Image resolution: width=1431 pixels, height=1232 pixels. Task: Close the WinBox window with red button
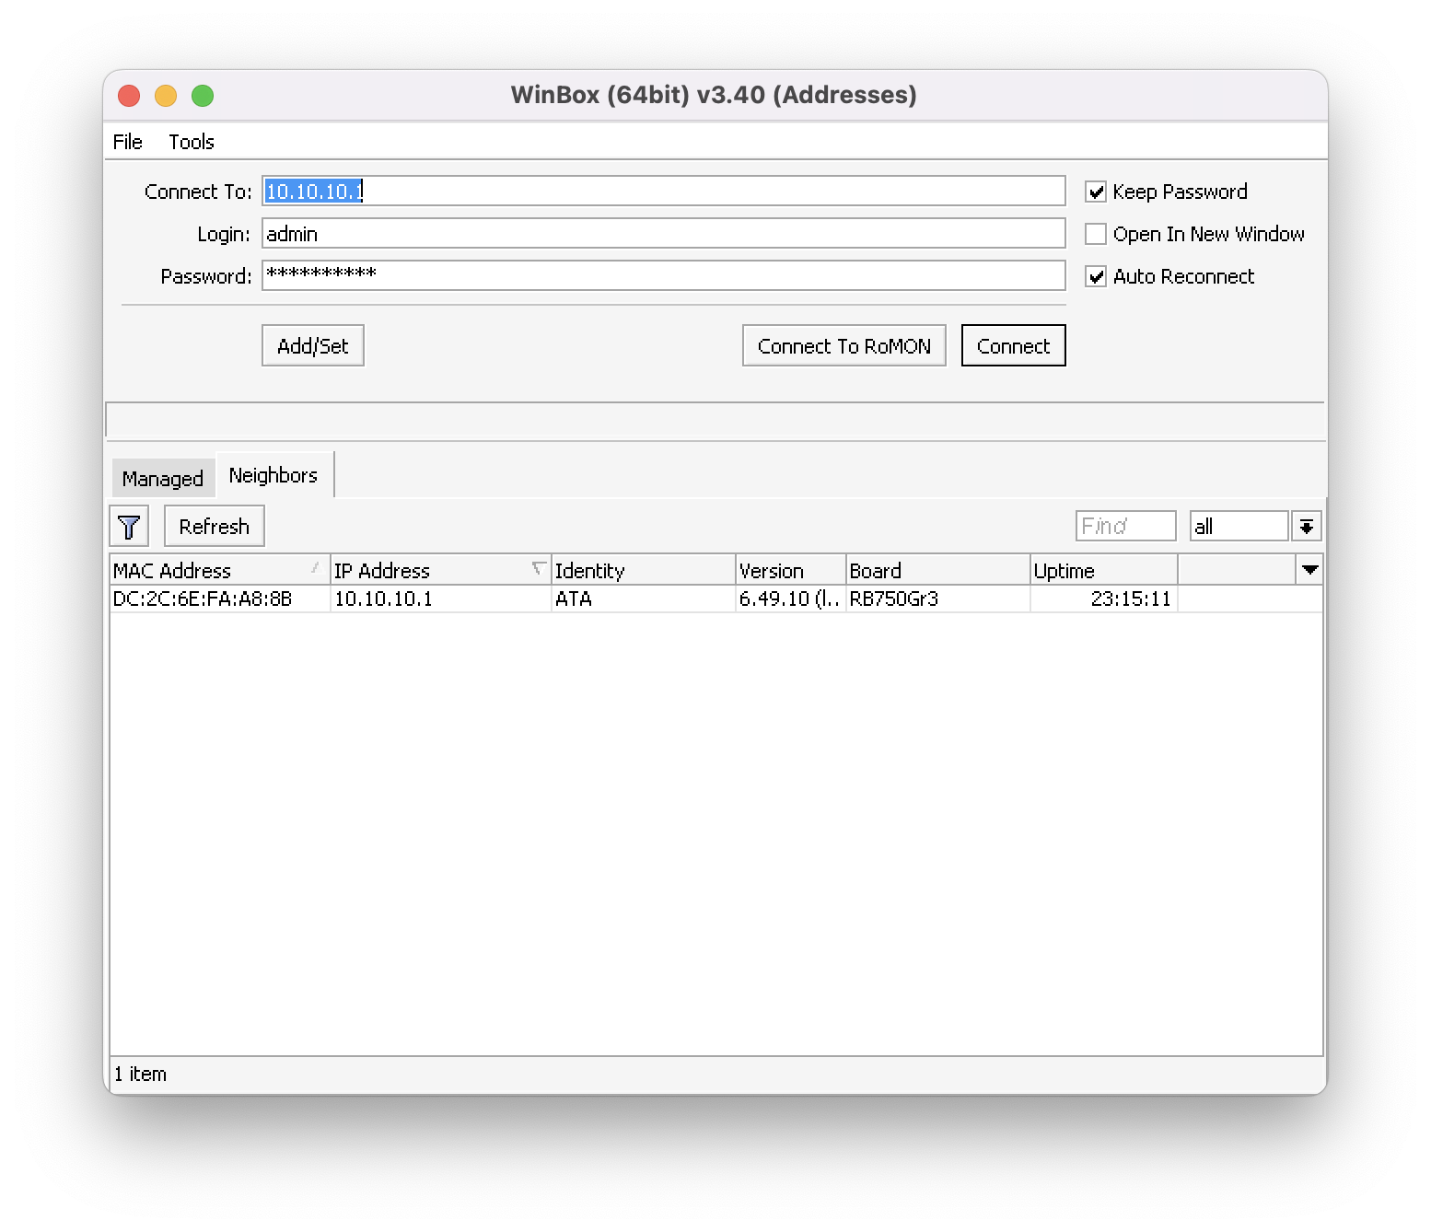click(x=129, y=95)
